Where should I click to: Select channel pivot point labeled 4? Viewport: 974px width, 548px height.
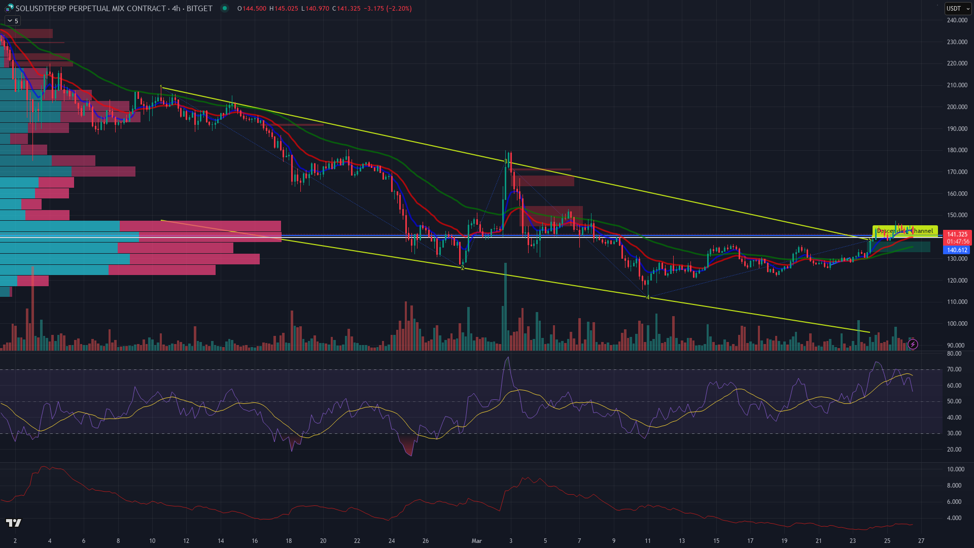(x=648, y=297)
